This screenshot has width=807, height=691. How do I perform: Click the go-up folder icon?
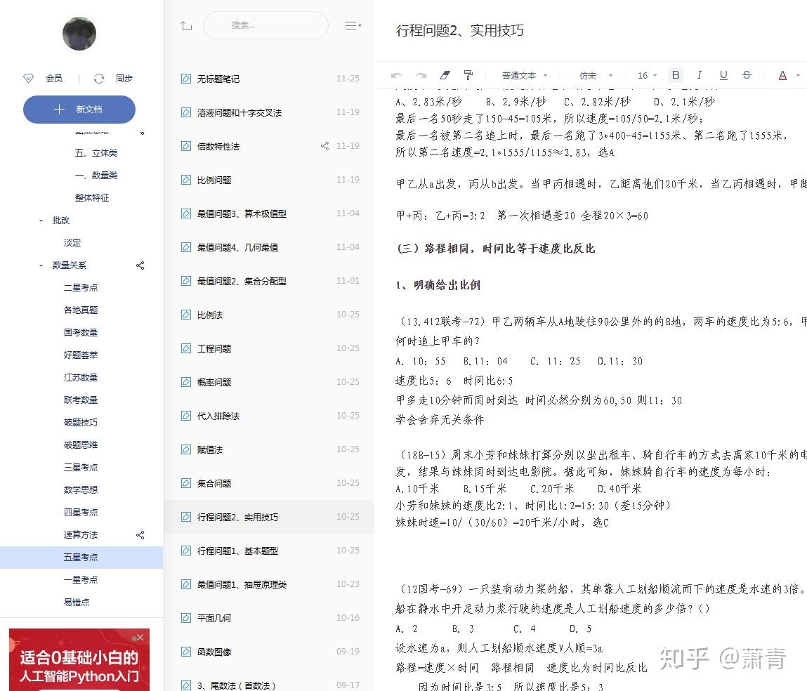pyautogui.click(x=186, y=25)
